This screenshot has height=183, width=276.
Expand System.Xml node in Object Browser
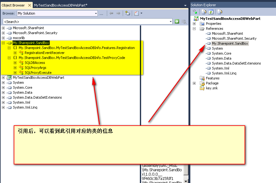(3, 102)
